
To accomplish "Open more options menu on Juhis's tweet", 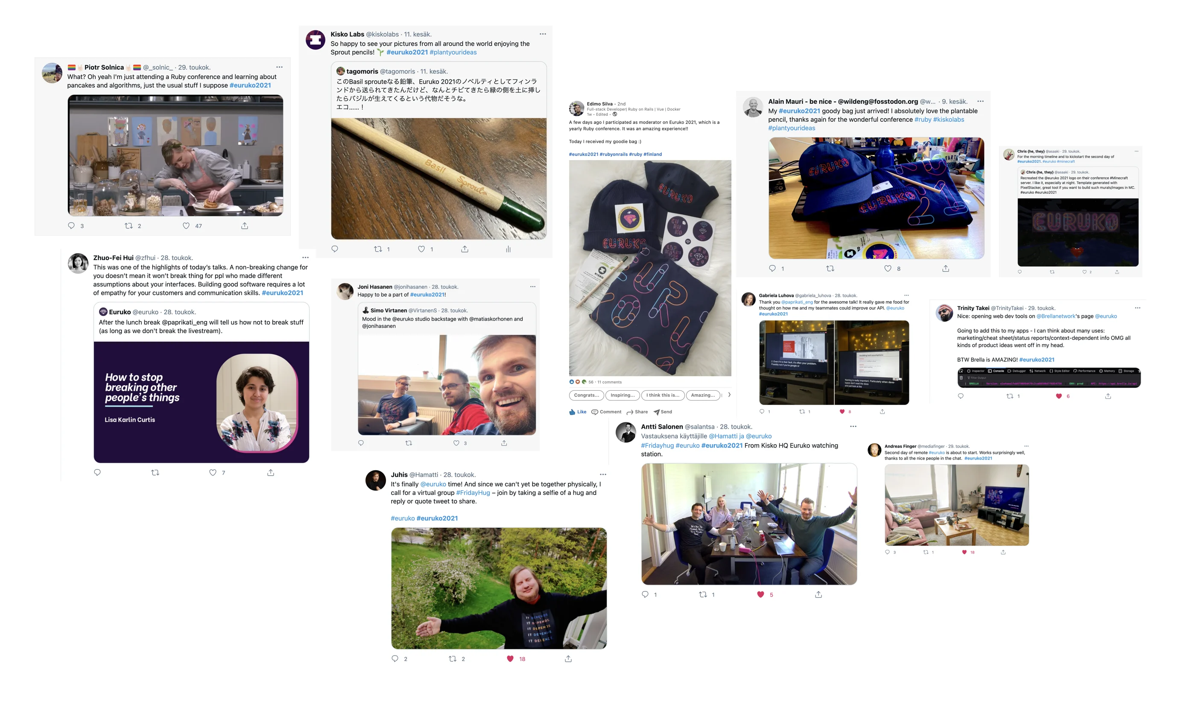I will [603, 474].
